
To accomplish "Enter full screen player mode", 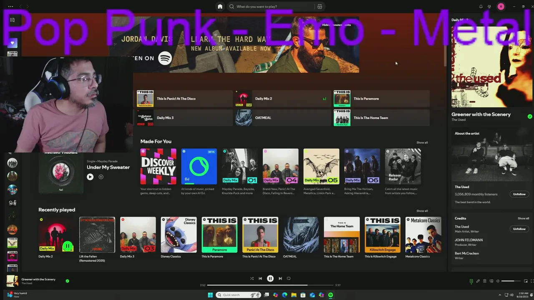I will (532, 281).
